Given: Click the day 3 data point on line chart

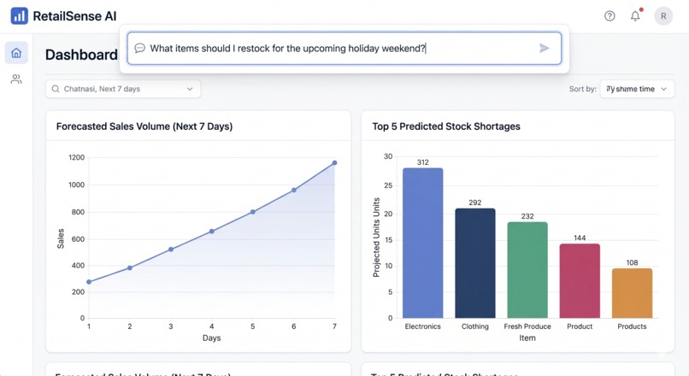Looking at the screenshot, I should click(170, 250).
